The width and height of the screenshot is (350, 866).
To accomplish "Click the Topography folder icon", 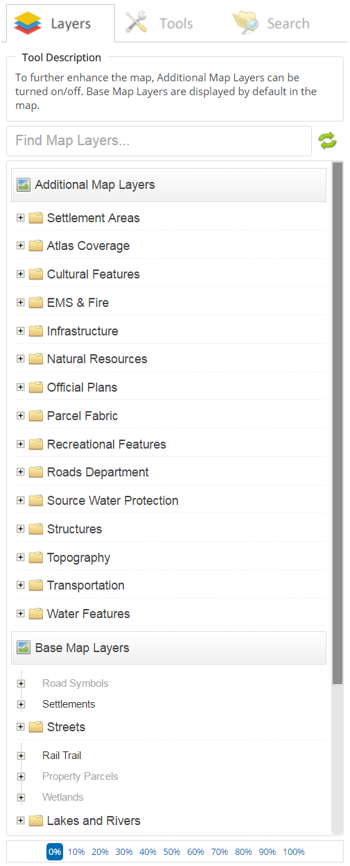I will click(36, 558).
